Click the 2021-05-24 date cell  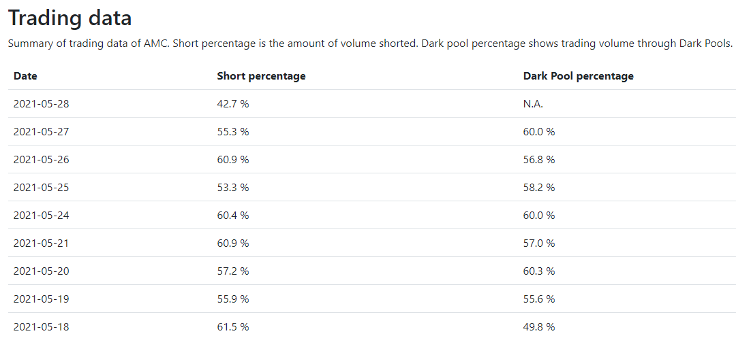pos(41,216)
